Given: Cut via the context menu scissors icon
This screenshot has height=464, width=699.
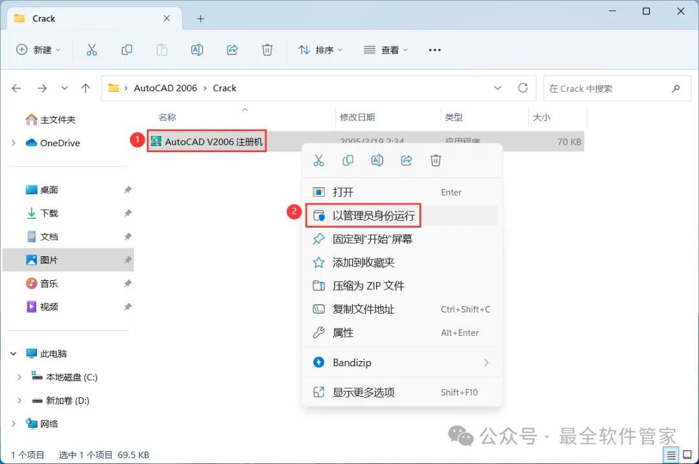Looking at the screenshot, I should tap(318, 160).
